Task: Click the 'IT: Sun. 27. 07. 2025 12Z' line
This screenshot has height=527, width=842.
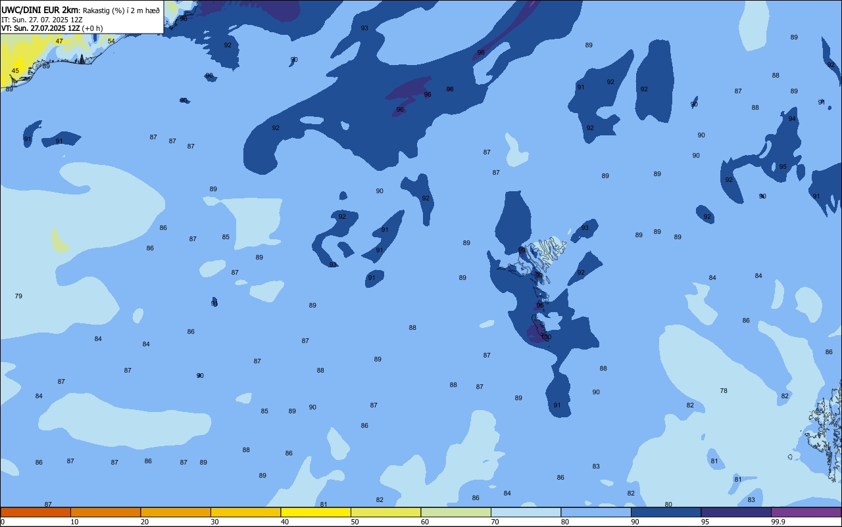Action: click(42, 20)
